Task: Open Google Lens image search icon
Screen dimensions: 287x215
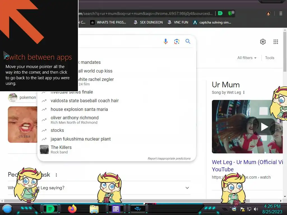Action: pyautogui.click(x=177, y=41)
